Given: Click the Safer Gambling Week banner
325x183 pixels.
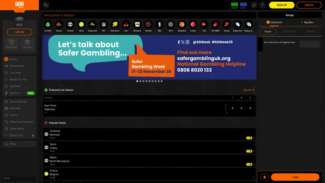Looking at the screenshot, I should tap(149, 57).
